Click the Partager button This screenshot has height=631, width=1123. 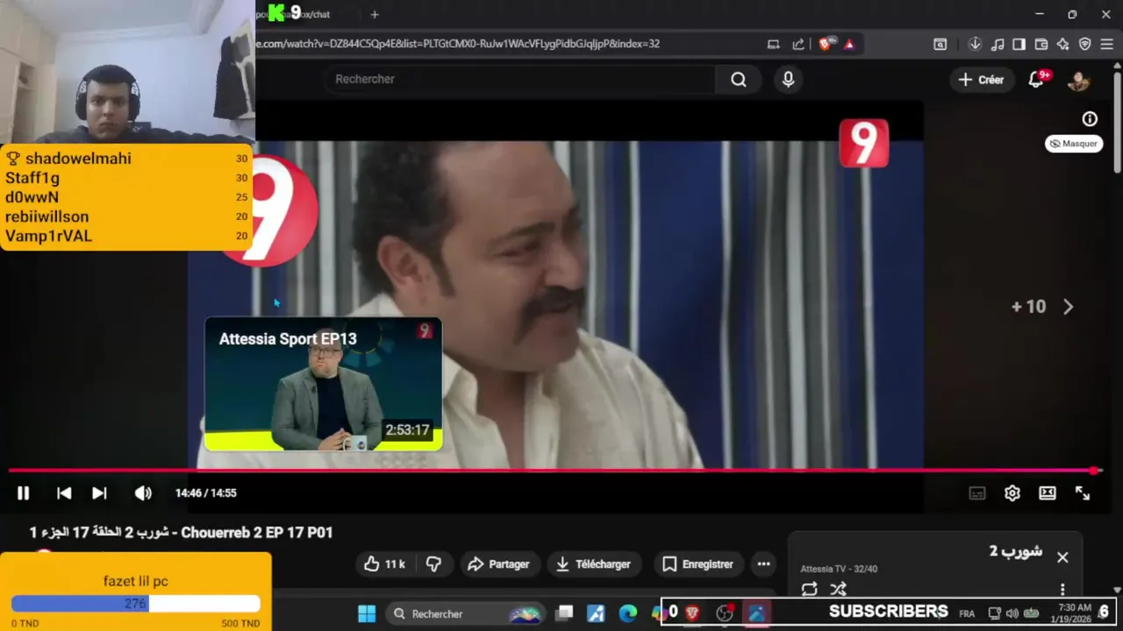498,564
